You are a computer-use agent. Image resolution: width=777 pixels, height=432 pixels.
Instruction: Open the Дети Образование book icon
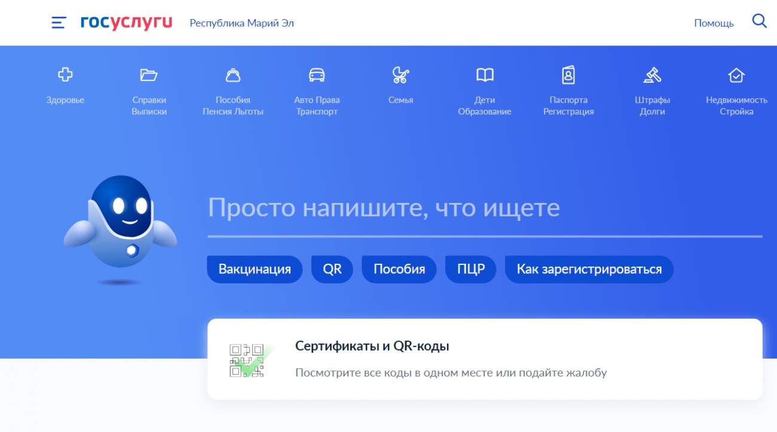coord(485,75)
